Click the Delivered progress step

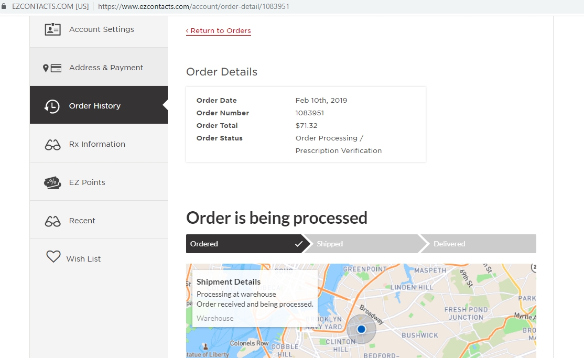(477, 244)
